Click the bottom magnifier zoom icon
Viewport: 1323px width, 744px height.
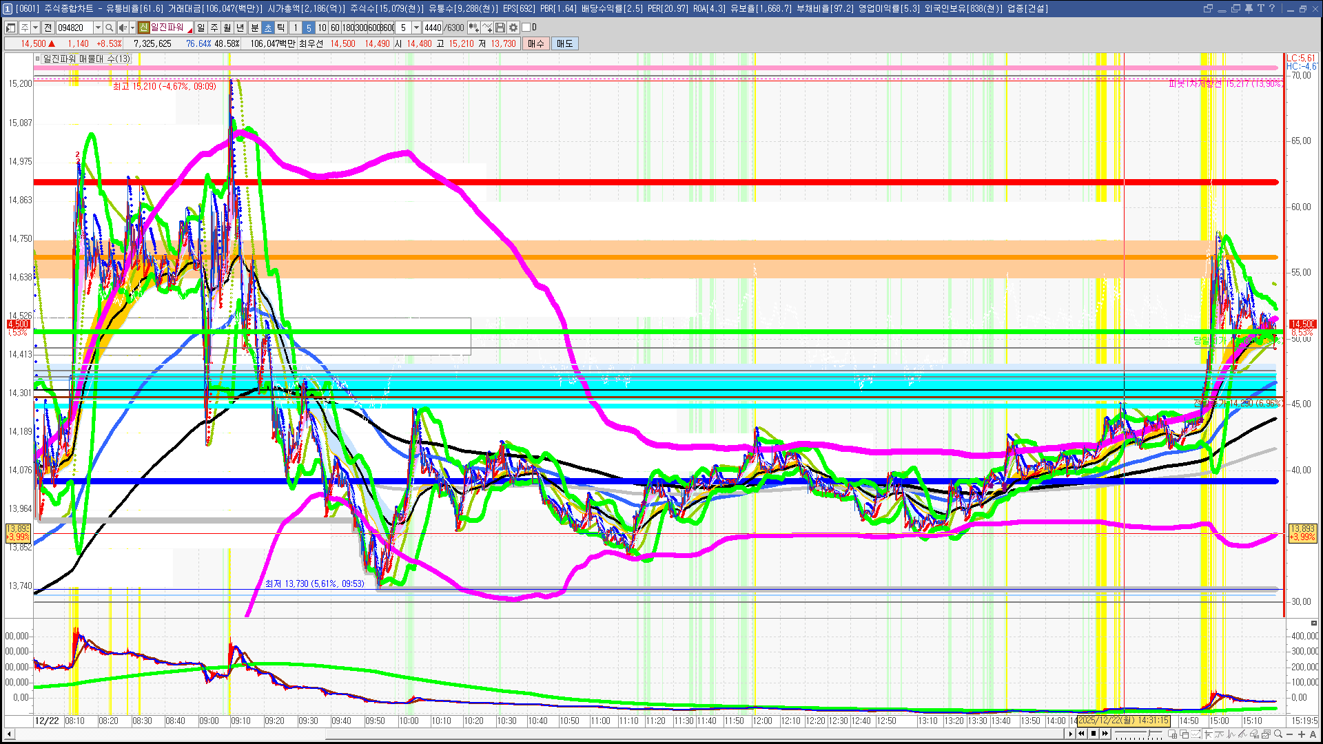tap(1278, 734)
